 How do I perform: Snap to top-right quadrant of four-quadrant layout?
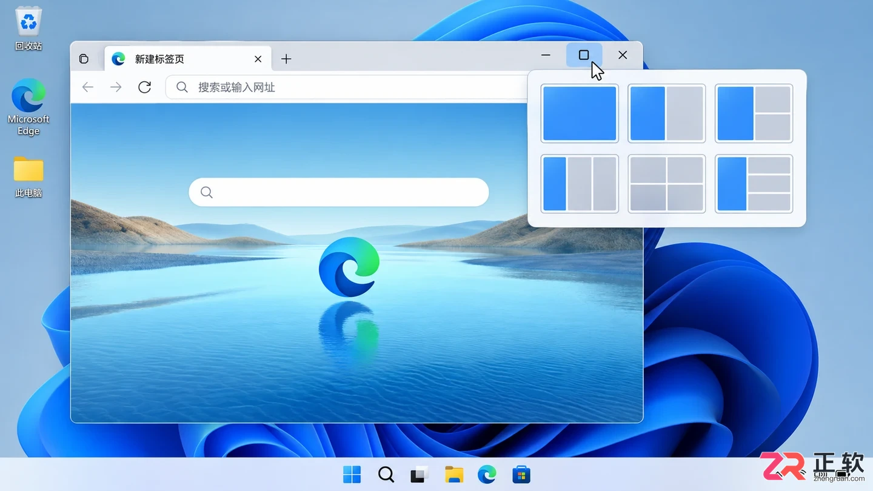coord(686,170)
